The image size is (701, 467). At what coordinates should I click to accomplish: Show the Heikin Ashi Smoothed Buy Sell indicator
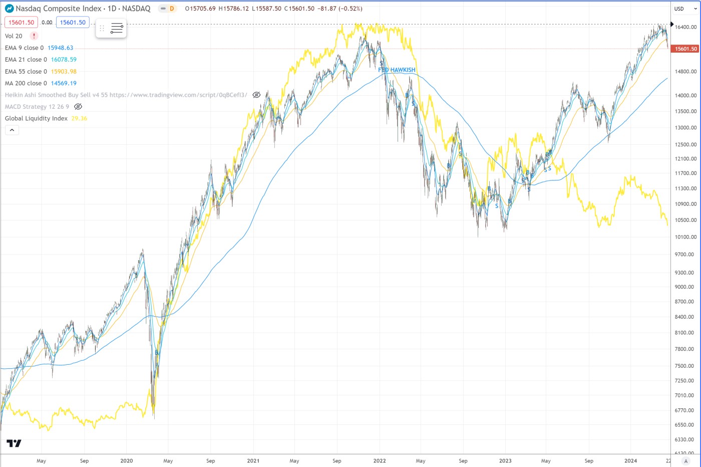(256, 95)
